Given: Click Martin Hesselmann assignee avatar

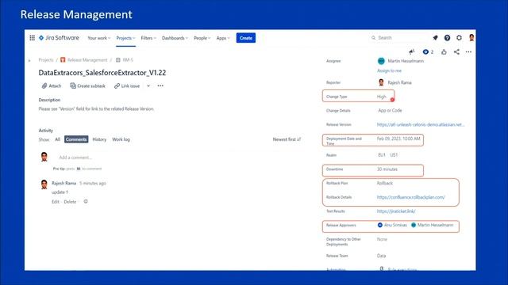Looking at the screenshot, I should click(x=381, y=61).
